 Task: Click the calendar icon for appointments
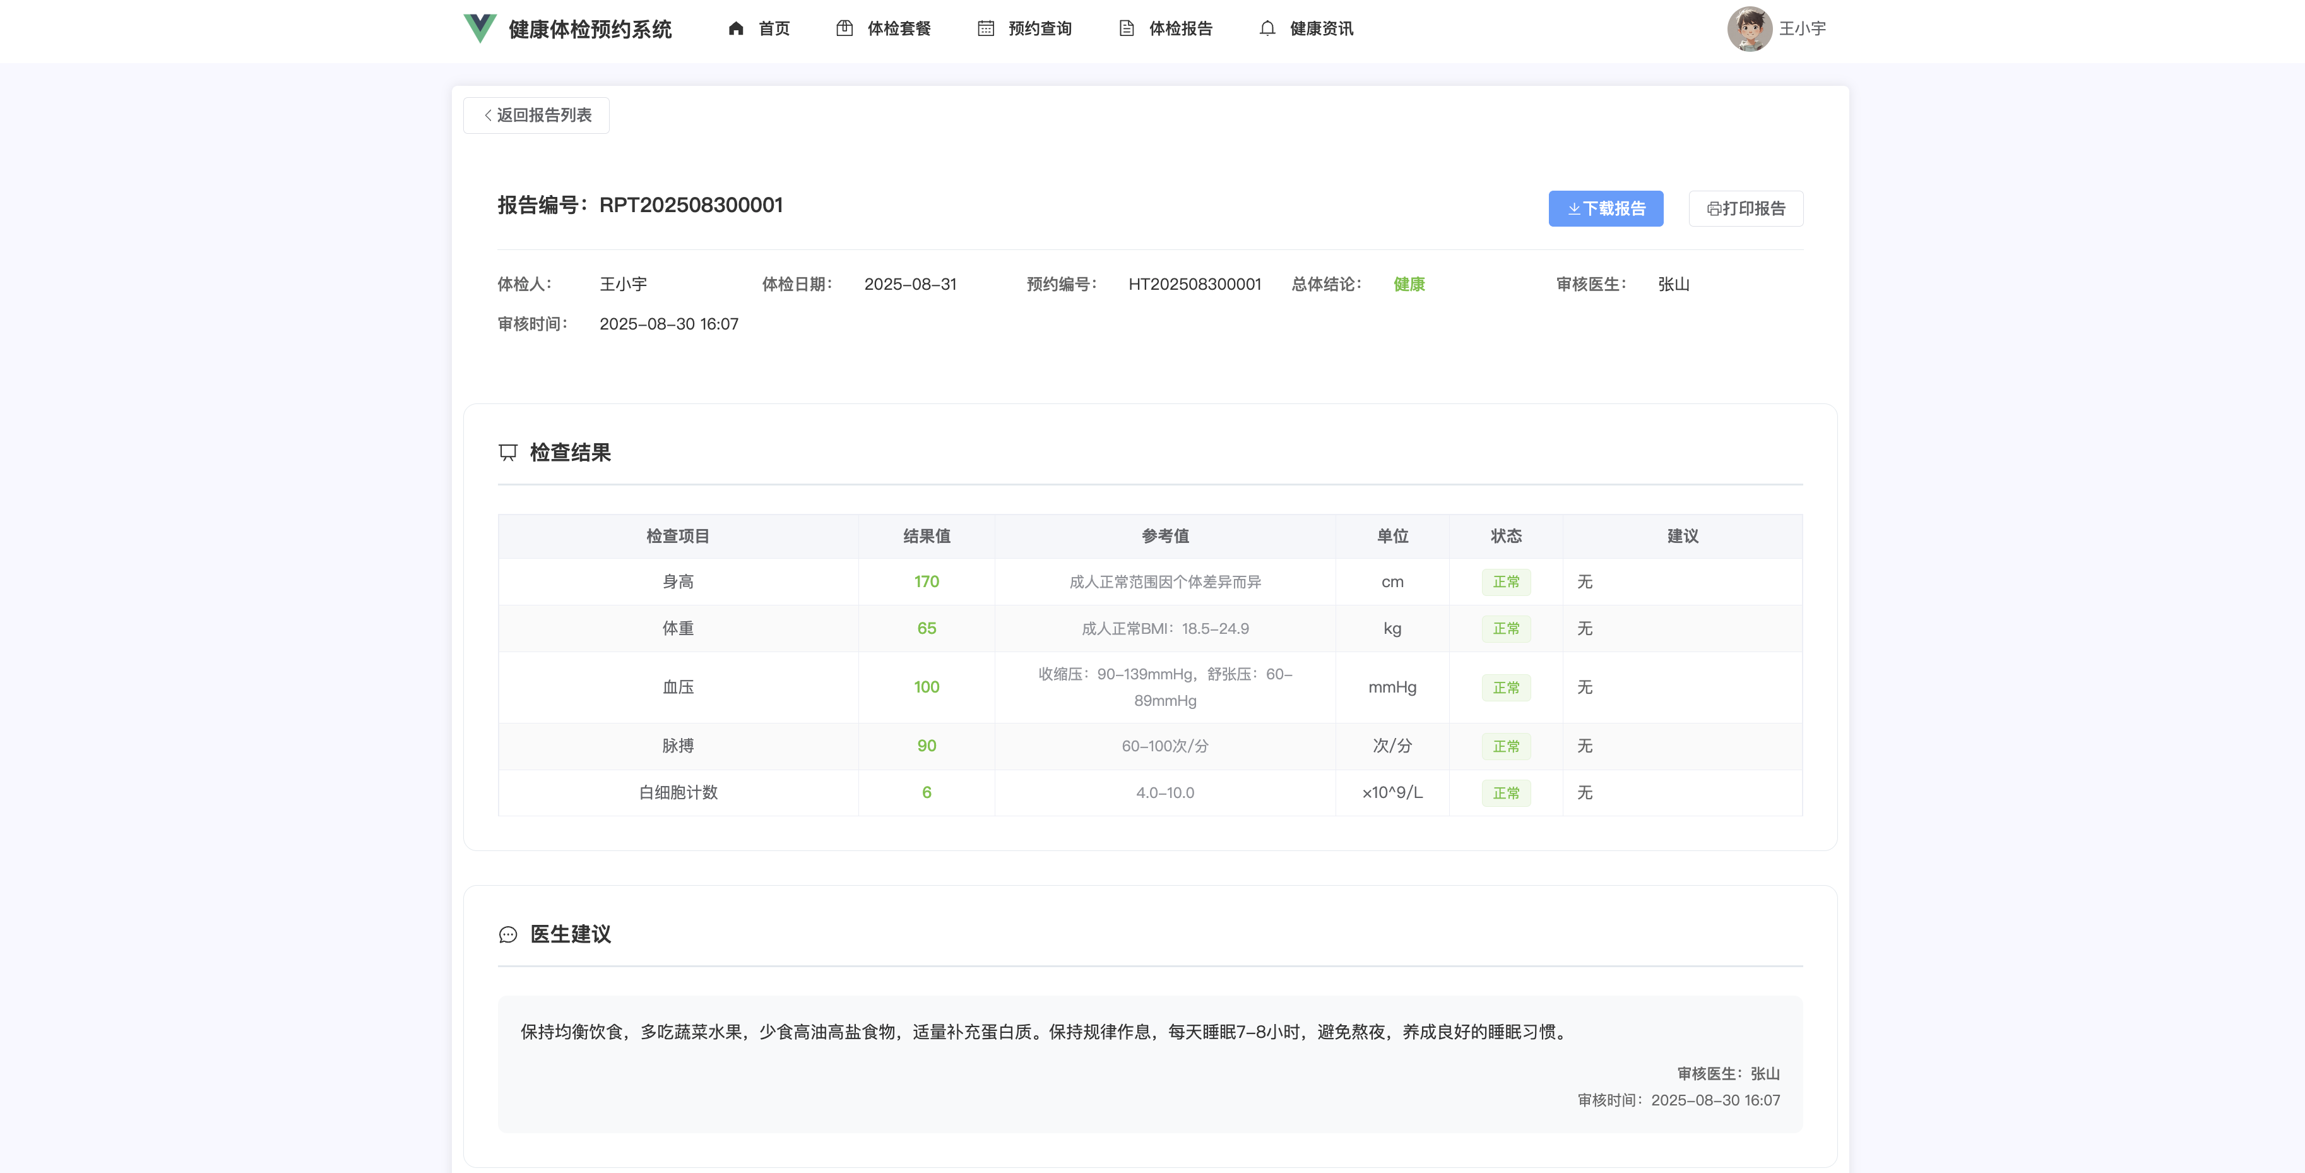click(x=985, y=28)
